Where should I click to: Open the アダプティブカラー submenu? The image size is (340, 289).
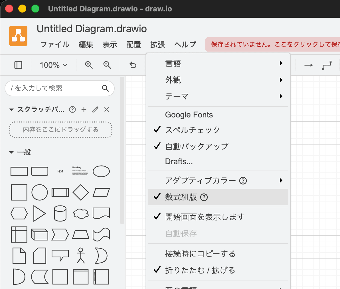tap(218, 180)
